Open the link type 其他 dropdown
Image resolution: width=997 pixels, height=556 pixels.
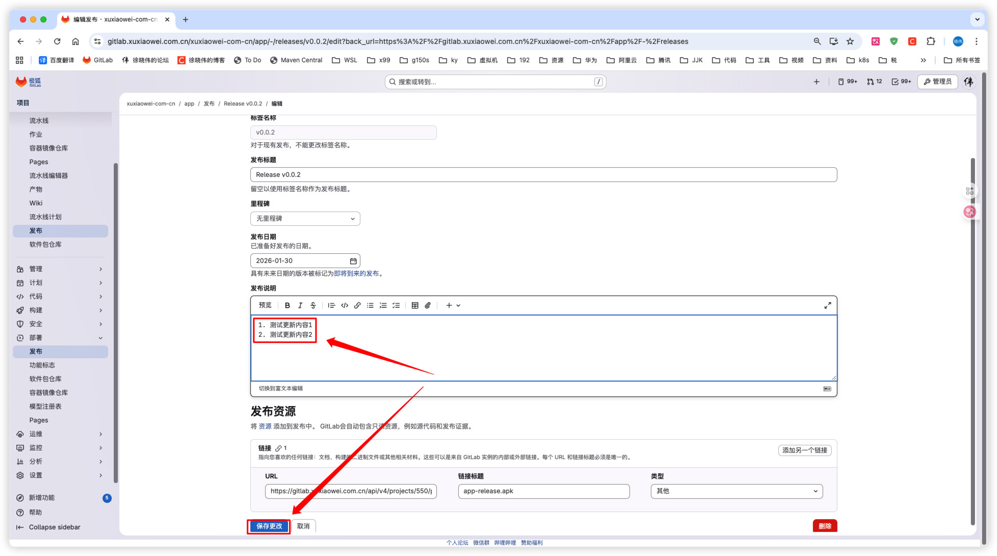[736, 491]
